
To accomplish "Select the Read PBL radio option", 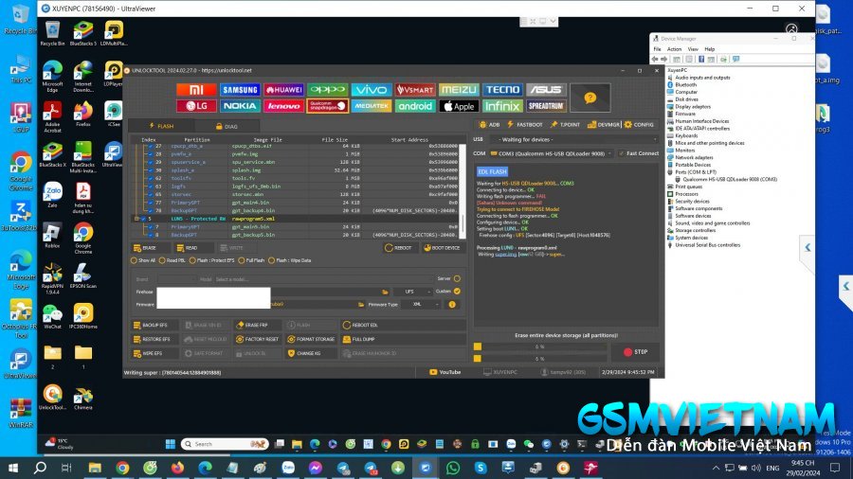I will coord(172,260).
